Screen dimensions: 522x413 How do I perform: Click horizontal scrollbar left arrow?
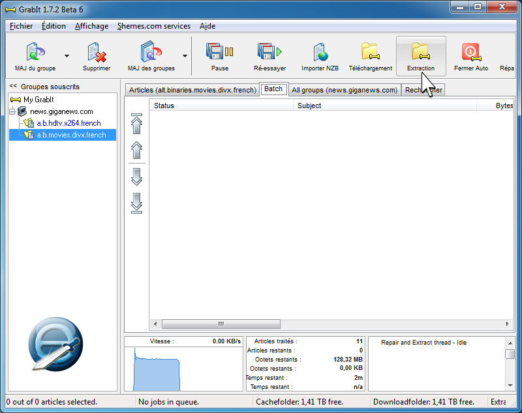155,324
